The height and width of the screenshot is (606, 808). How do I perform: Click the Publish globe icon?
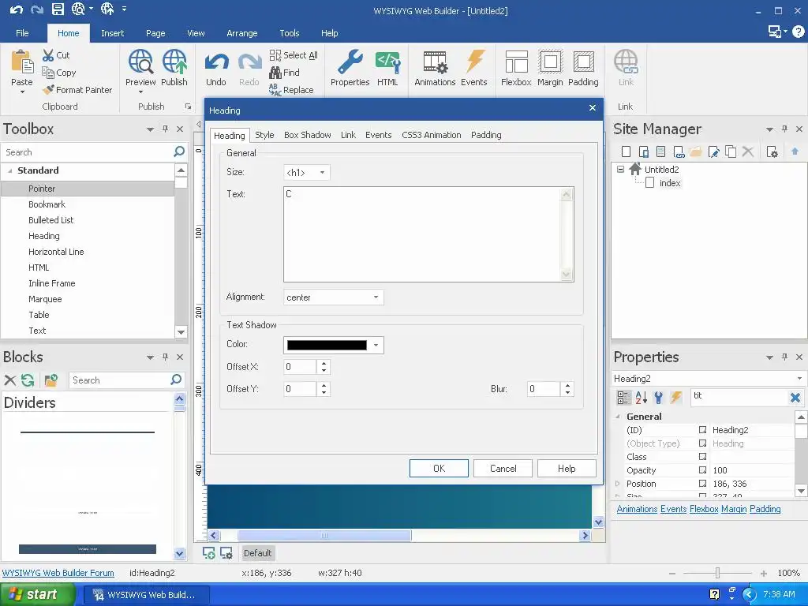174,62
